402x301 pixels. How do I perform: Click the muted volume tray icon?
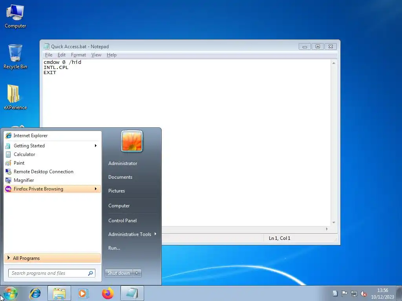[364, 294]
